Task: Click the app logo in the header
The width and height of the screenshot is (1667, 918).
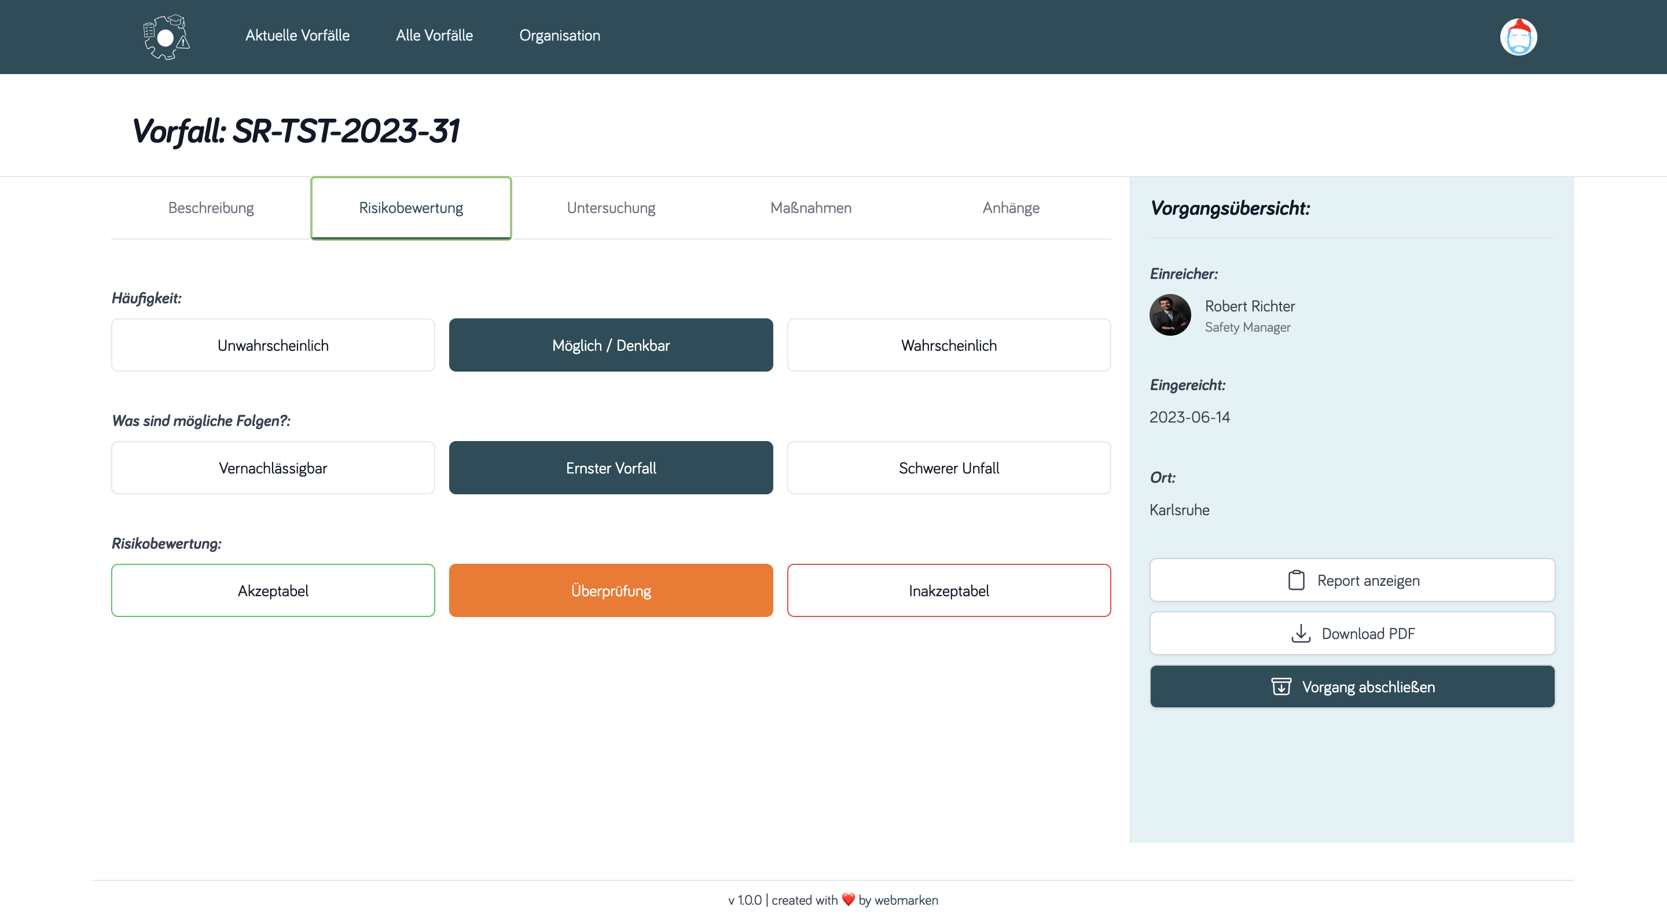Action: 166,37
